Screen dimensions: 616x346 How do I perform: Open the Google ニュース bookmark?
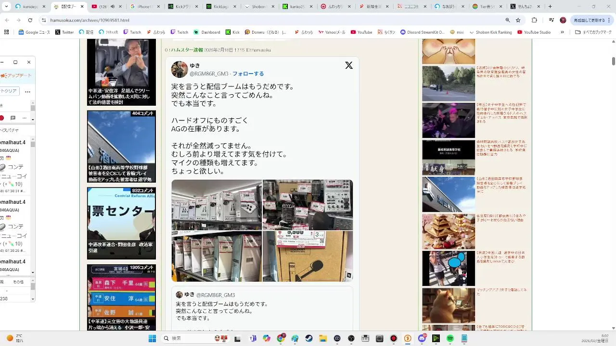click(x=34, y=32)
